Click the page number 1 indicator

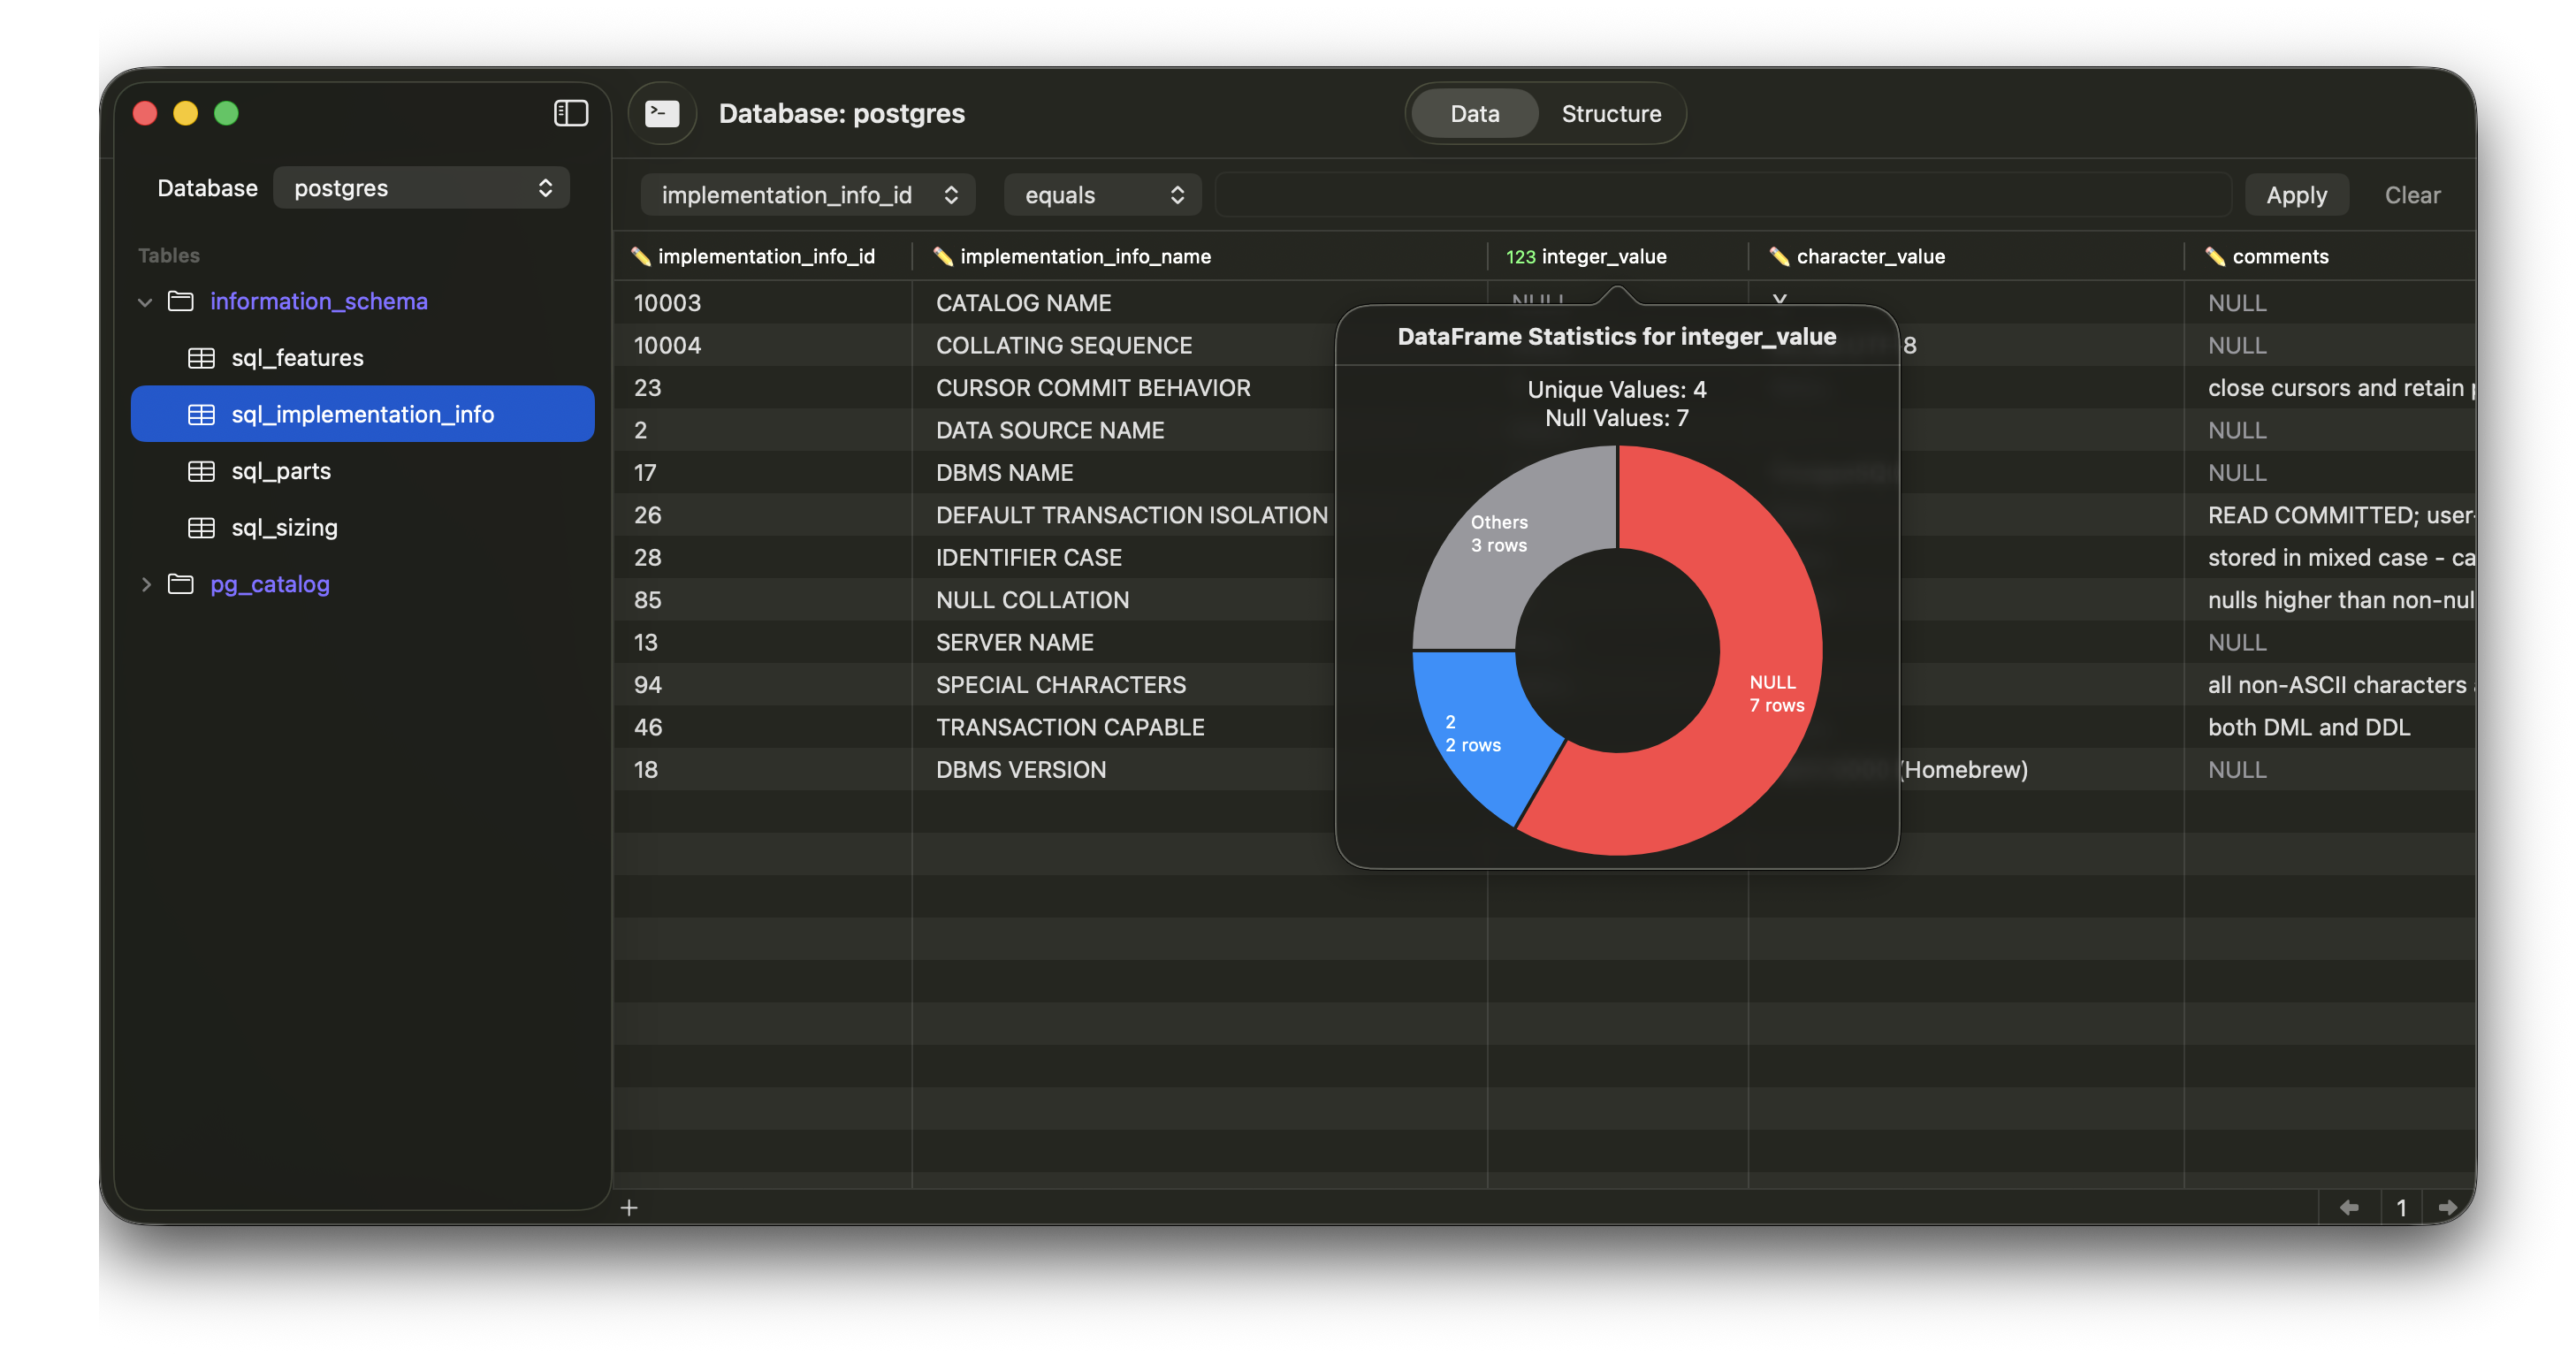coord(2400,1208)
